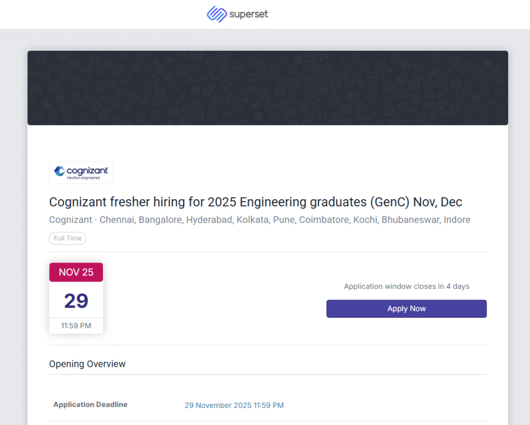The image size is (530, 425).
Task: Click the Full Time job type tag
Action: click(68, 239)
